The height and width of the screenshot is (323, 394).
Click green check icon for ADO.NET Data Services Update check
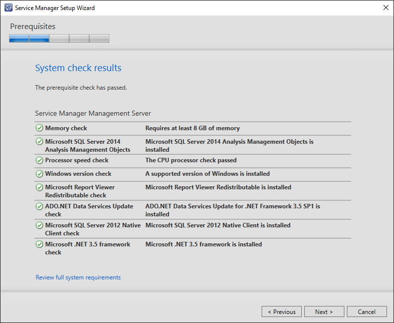click(x=40, y=206)
